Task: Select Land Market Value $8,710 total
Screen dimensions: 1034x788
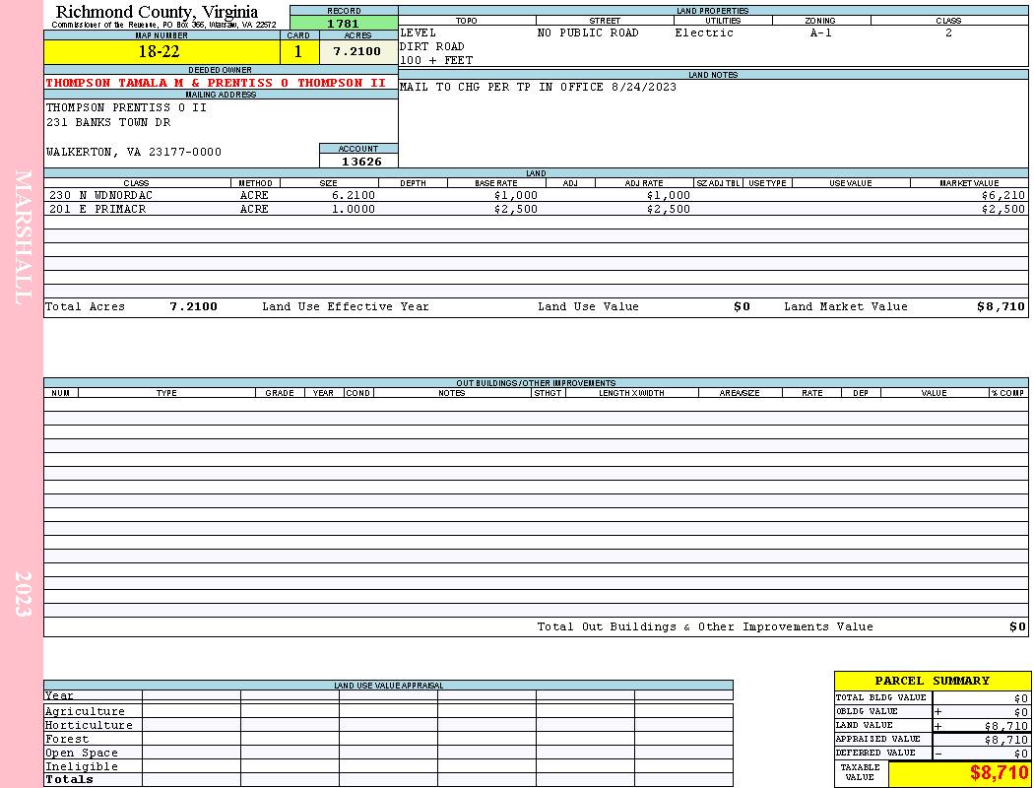Action: (1002, 306)
